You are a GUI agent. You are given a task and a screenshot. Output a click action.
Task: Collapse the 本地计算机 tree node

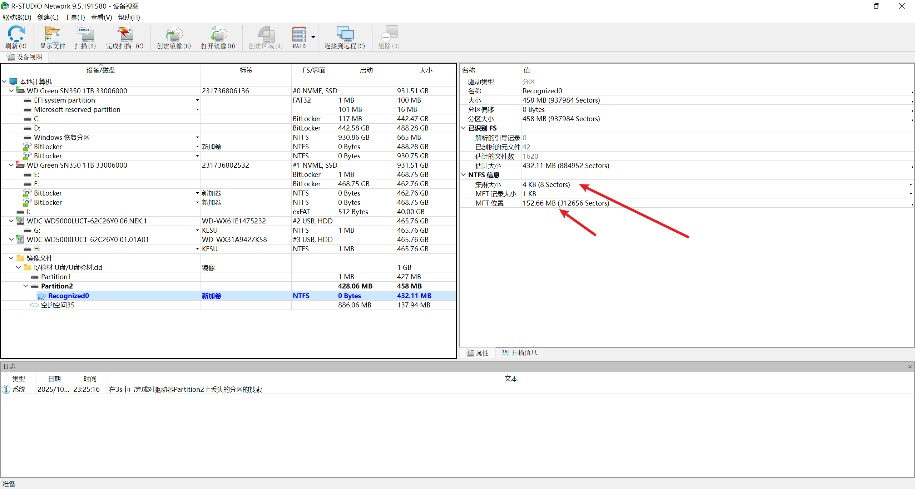click(4, 81)
